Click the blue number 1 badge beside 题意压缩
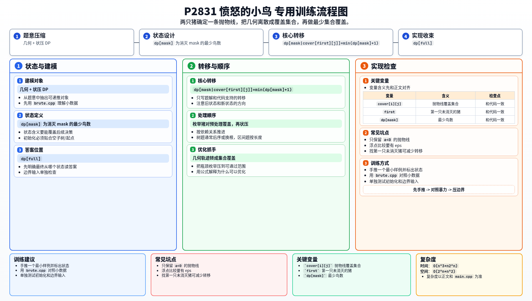The width and height of the screenshot is (532, 301). 17,36
